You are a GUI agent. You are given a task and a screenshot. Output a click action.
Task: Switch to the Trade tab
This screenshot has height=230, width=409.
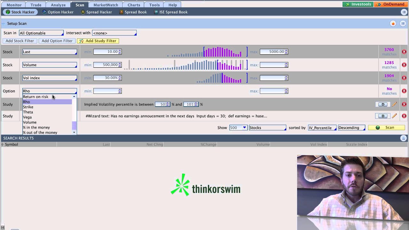tap(36, 5)
